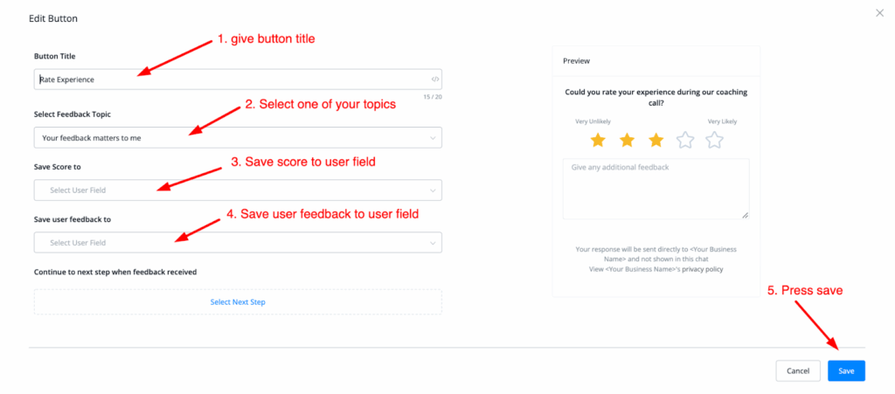
Task: Close the Edit Button dialog with X
Action: 880,12
